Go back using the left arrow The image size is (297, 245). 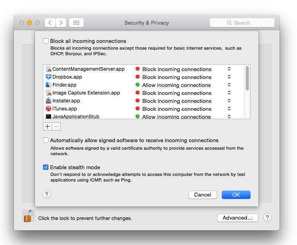pos(50,23)
